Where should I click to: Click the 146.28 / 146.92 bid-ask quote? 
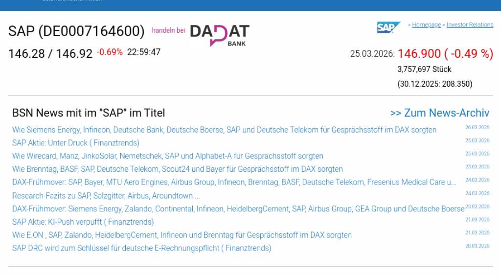pyautogui.click(x=50, y=53)
